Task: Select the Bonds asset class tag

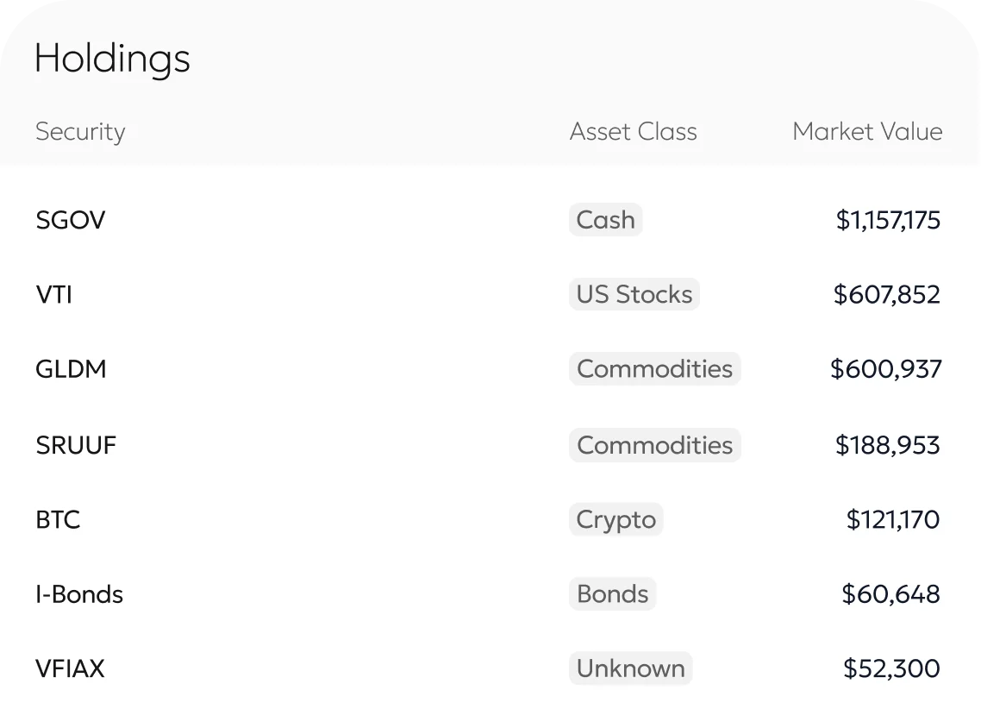Action: (612, 594)
